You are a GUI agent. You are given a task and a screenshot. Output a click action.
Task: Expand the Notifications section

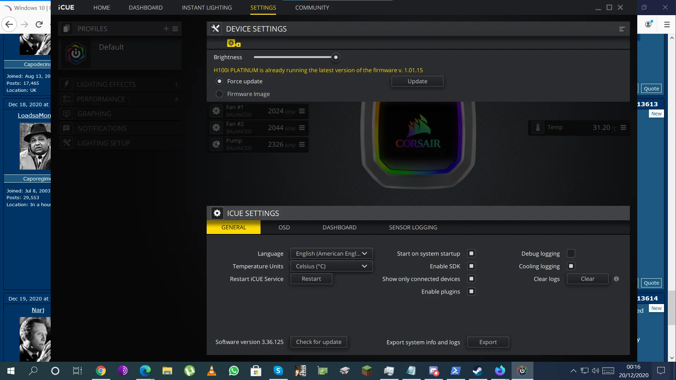pos(120,128)
